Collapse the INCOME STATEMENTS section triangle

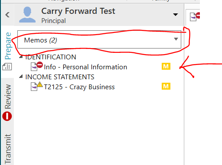click(x=21, y=76)
